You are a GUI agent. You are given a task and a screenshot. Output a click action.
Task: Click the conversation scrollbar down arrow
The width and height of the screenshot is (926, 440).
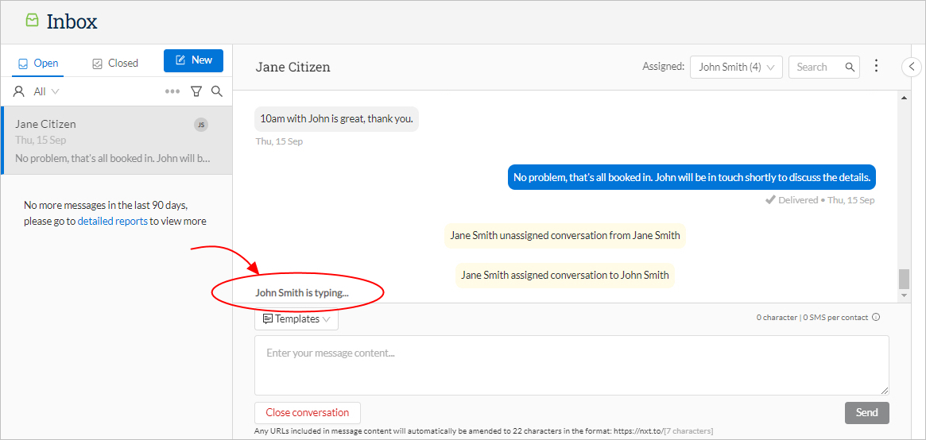coord(904,295)
